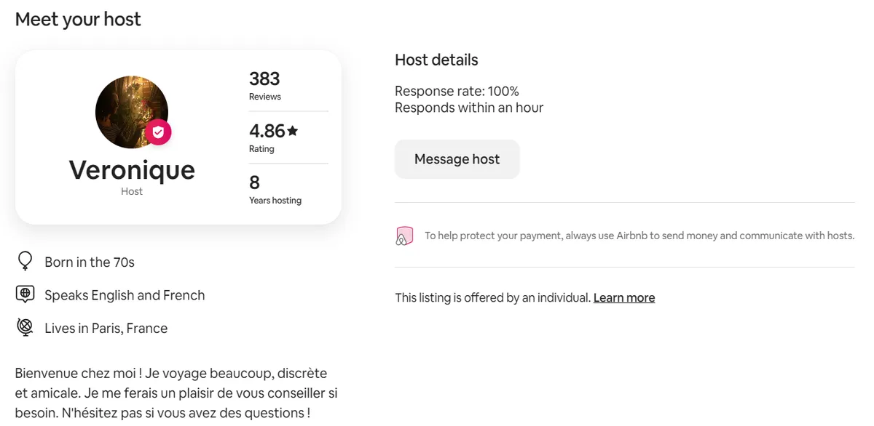
Task: Click the Message host button
Action: click(457, 159)
